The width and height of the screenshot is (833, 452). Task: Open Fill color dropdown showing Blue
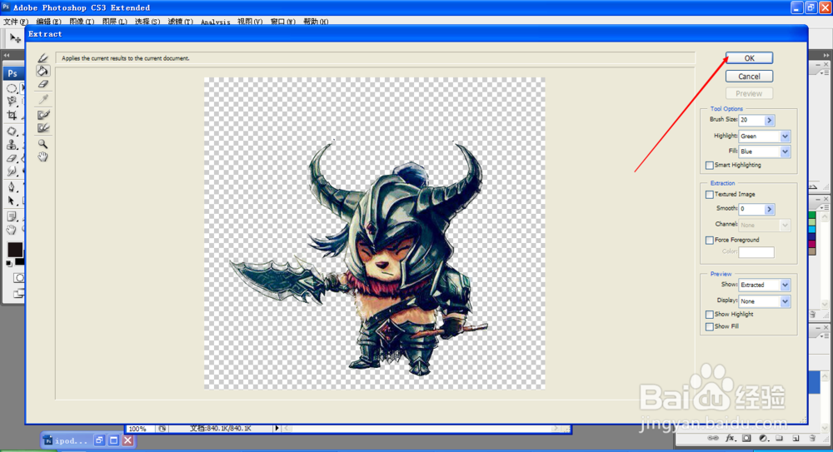point(765,151)
